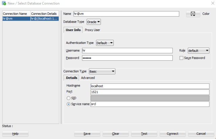Image resolution: width=216 pixels, height=139 pixels.
Task: Click into the Hostname field
Action: pos(150,86)
